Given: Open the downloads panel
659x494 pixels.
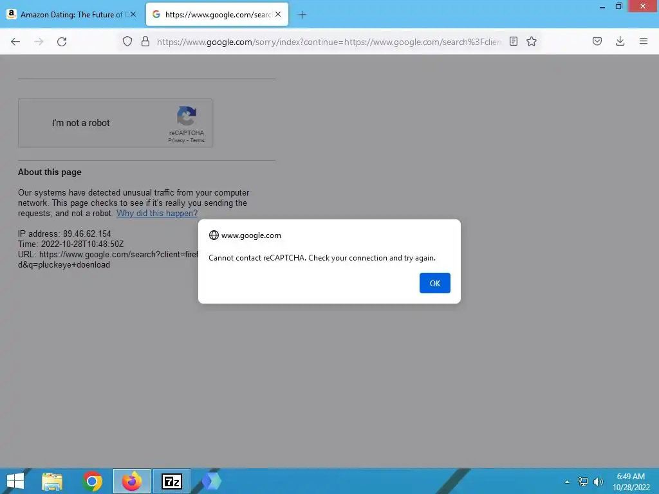Looking at the screenshot, I should point(620,41).
